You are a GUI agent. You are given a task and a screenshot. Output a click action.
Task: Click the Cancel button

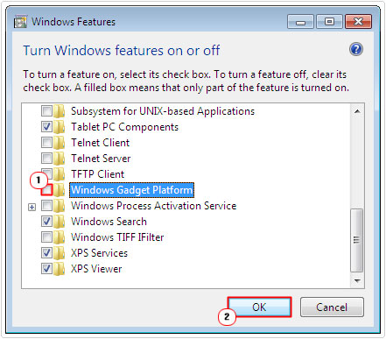pyautogui.click(x=332, y=307)
